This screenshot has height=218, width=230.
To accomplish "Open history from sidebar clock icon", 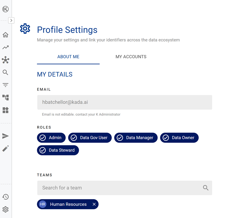I will (x=5, y=197).
